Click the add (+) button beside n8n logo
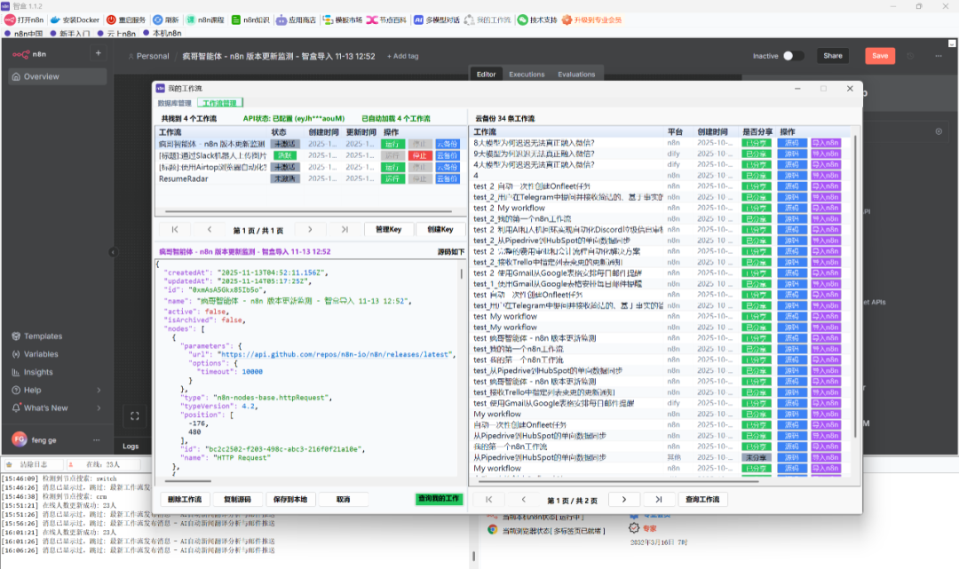Viewport: 959px width, 569px height. tap(99, 53)
